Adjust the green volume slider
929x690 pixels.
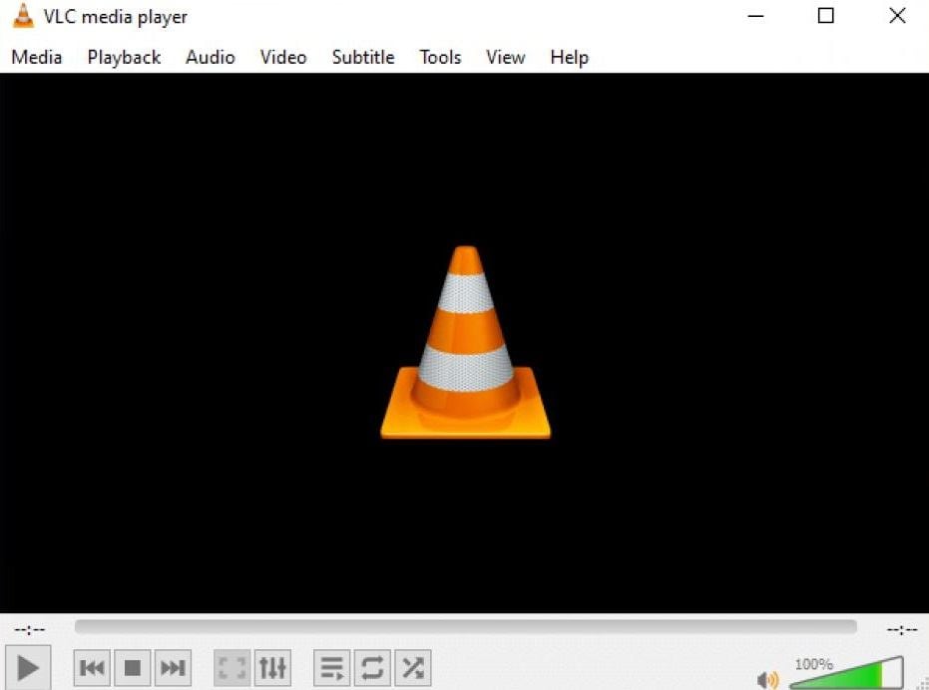click(847, 673)
